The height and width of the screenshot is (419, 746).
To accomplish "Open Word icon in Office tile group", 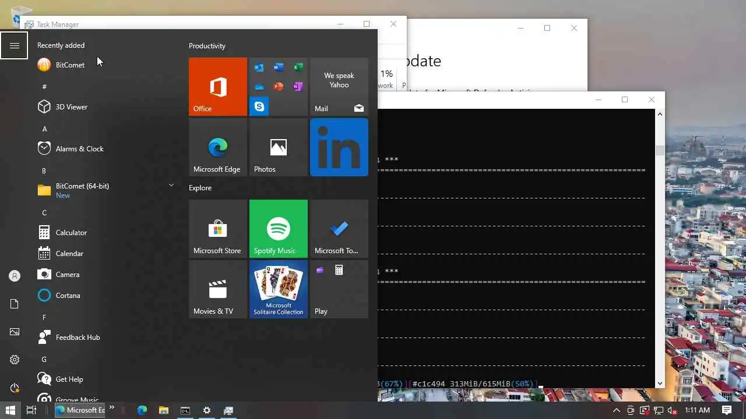I will tap(279, 68).
